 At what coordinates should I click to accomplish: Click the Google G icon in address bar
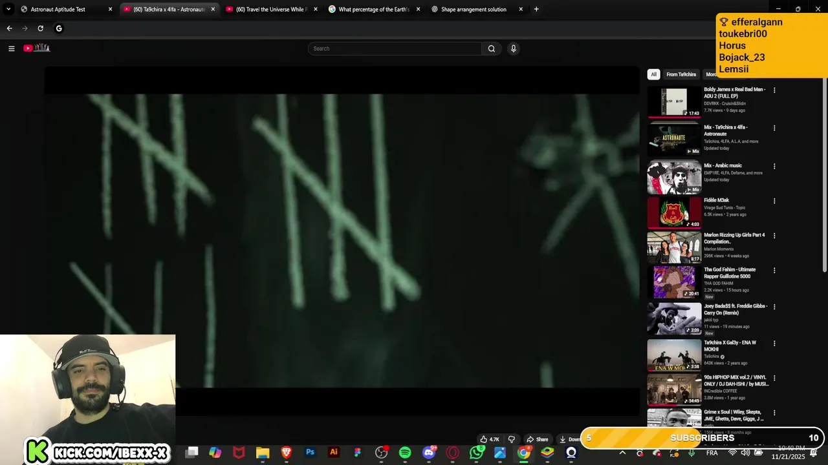tap(59, 28)
